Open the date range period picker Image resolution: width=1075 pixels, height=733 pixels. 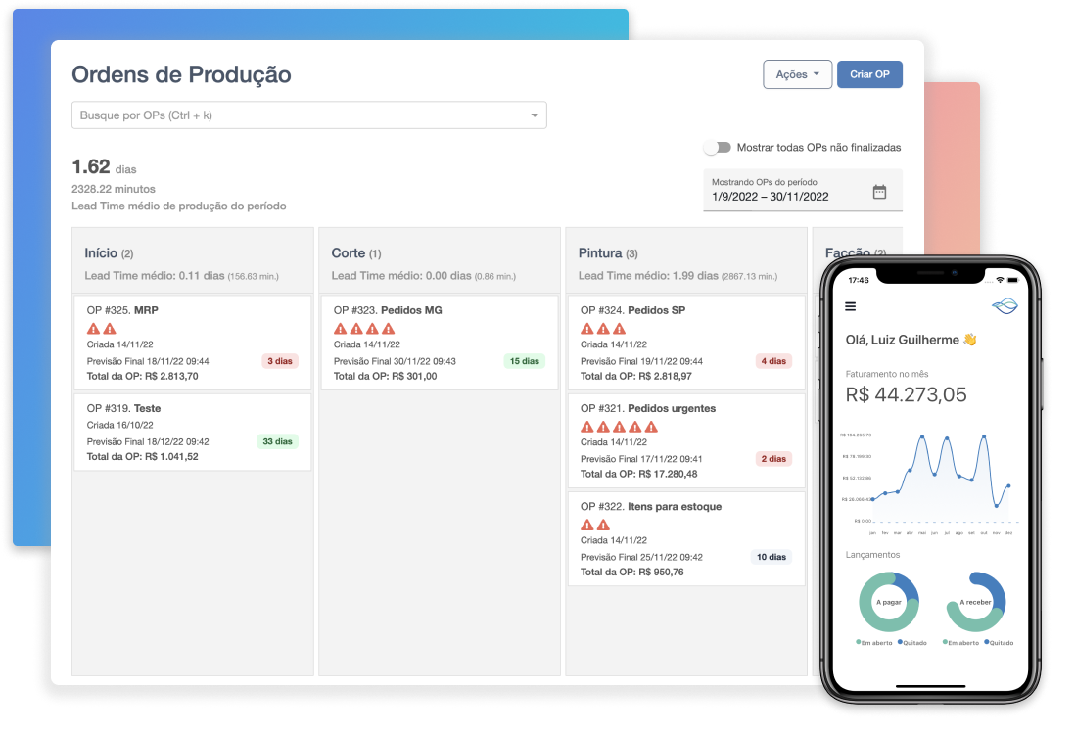pos(783,191)
